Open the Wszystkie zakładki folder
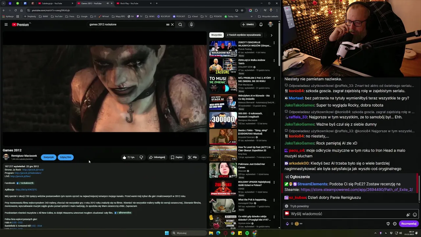Image resolution: width=421 pixels, height=237 pixels. (268, 16)
